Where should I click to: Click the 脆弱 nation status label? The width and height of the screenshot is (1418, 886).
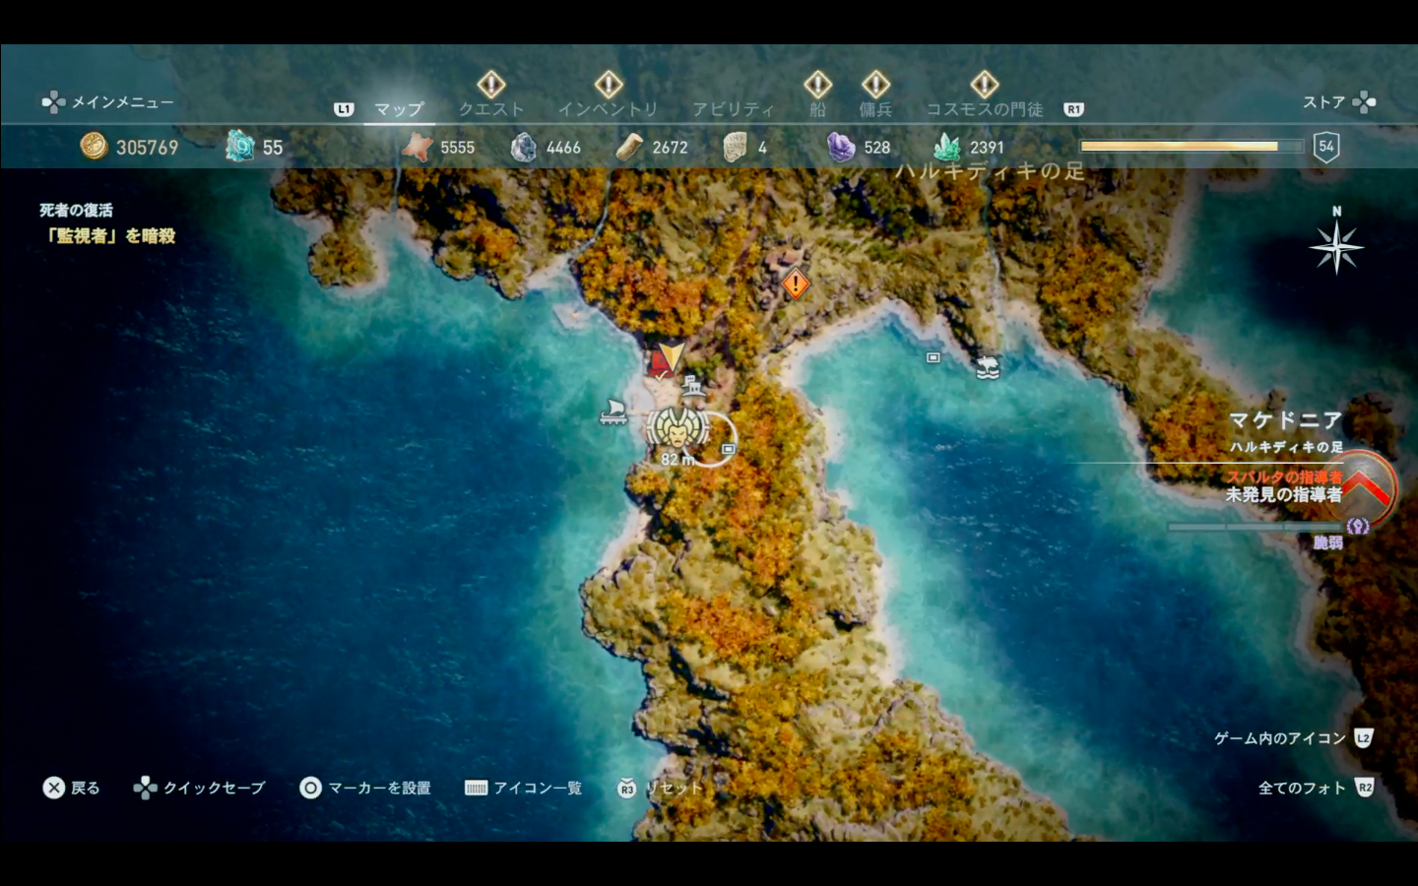[1327, 542]
